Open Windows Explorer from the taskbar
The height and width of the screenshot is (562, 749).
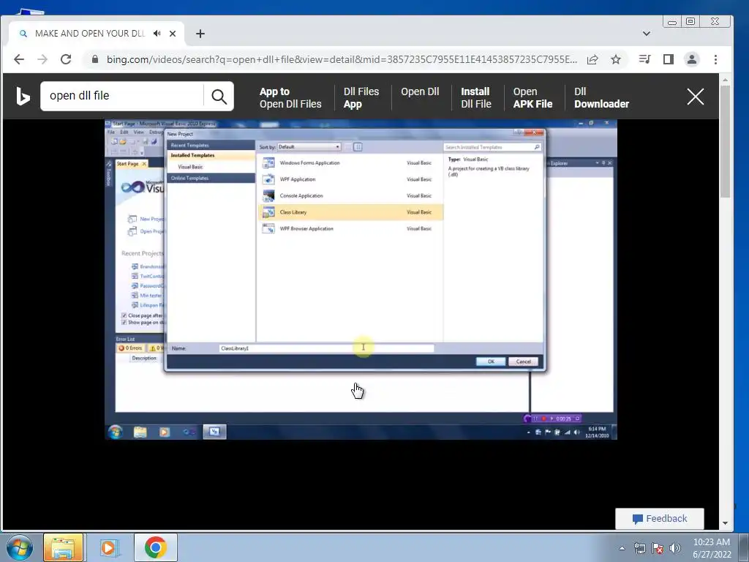(x=63, y=547)
